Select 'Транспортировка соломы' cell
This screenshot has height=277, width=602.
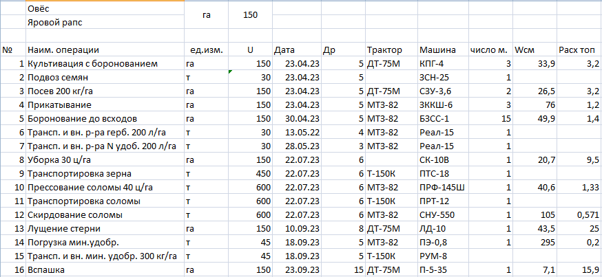(105, 201)
